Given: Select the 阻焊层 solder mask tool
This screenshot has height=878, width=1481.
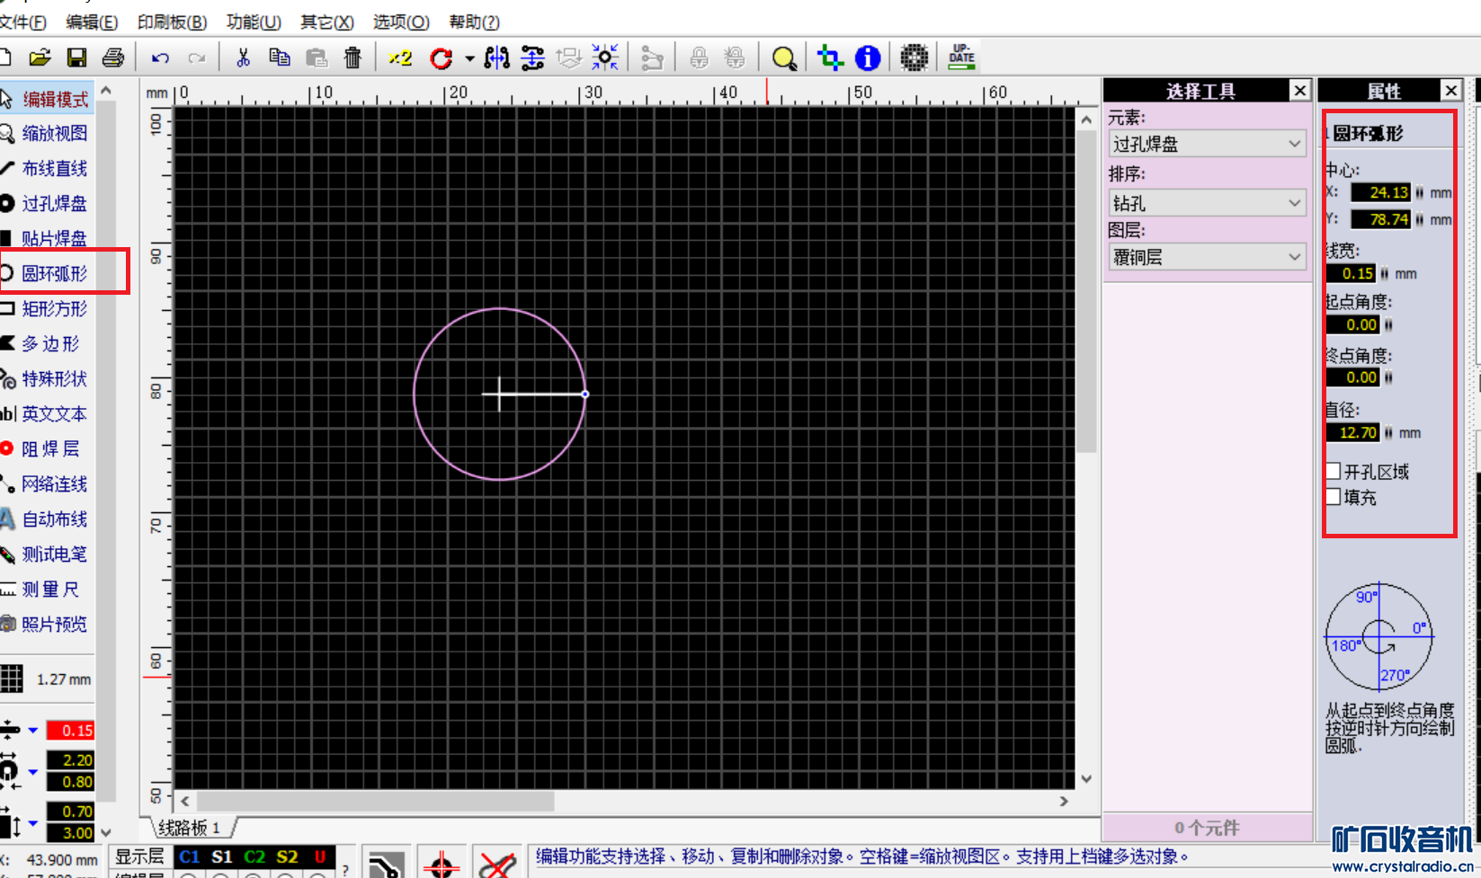Looking at the screenshot, I should tap(47, 449).
